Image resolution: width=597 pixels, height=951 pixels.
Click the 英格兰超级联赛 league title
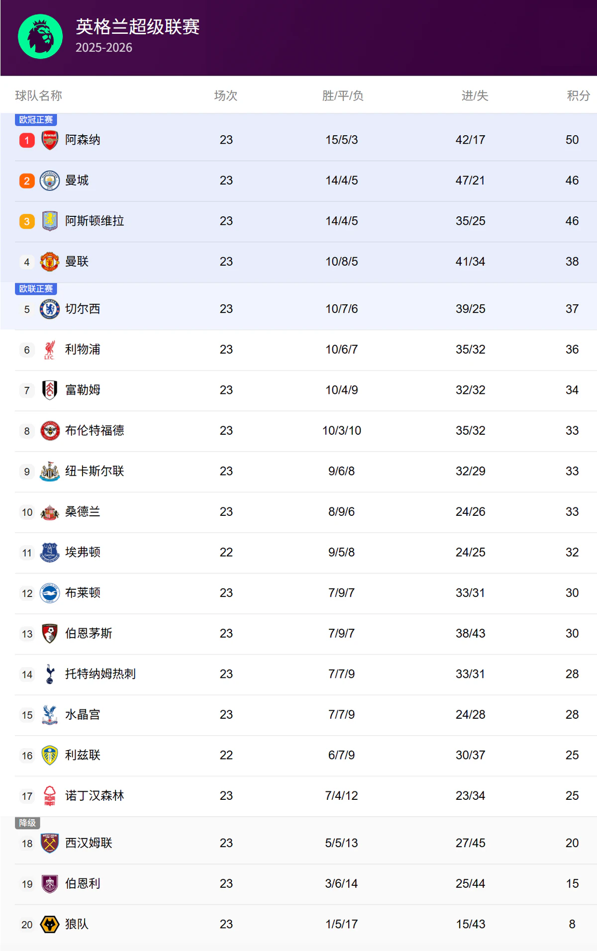coord(137,27)
